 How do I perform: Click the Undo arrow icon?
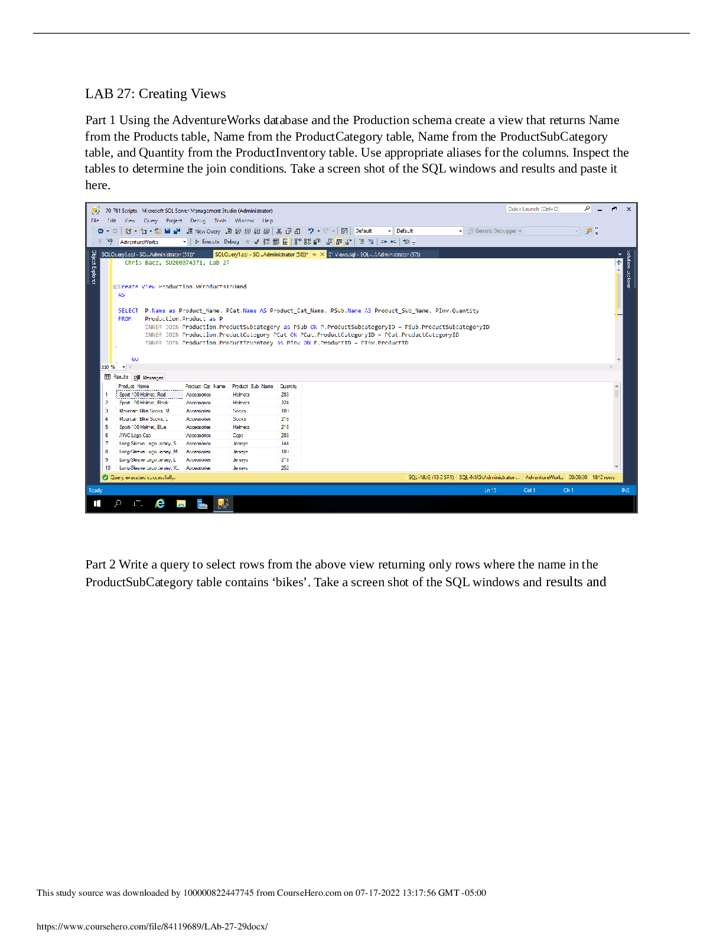point(311,231)
